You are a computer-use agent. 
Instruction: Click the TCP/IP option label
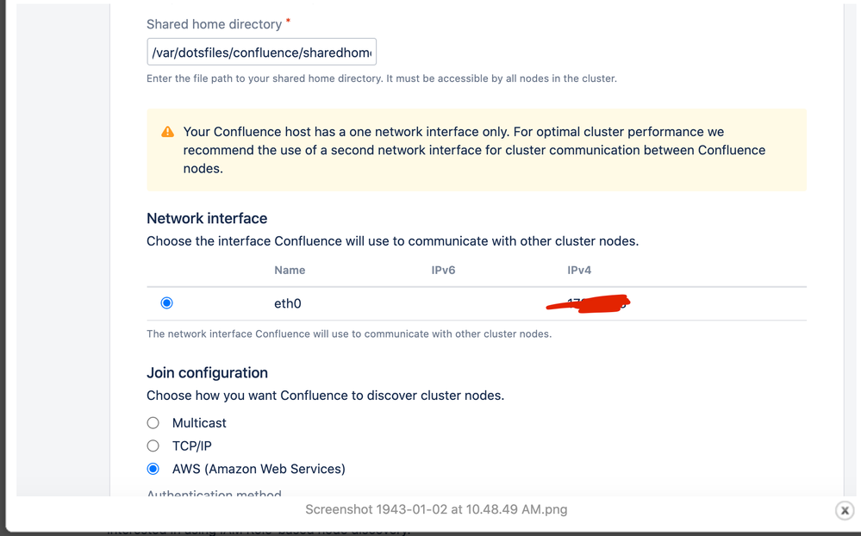click(x=191, y=446)
